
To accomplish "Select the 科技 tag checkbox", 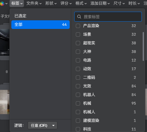I will (x=78, y=129).
